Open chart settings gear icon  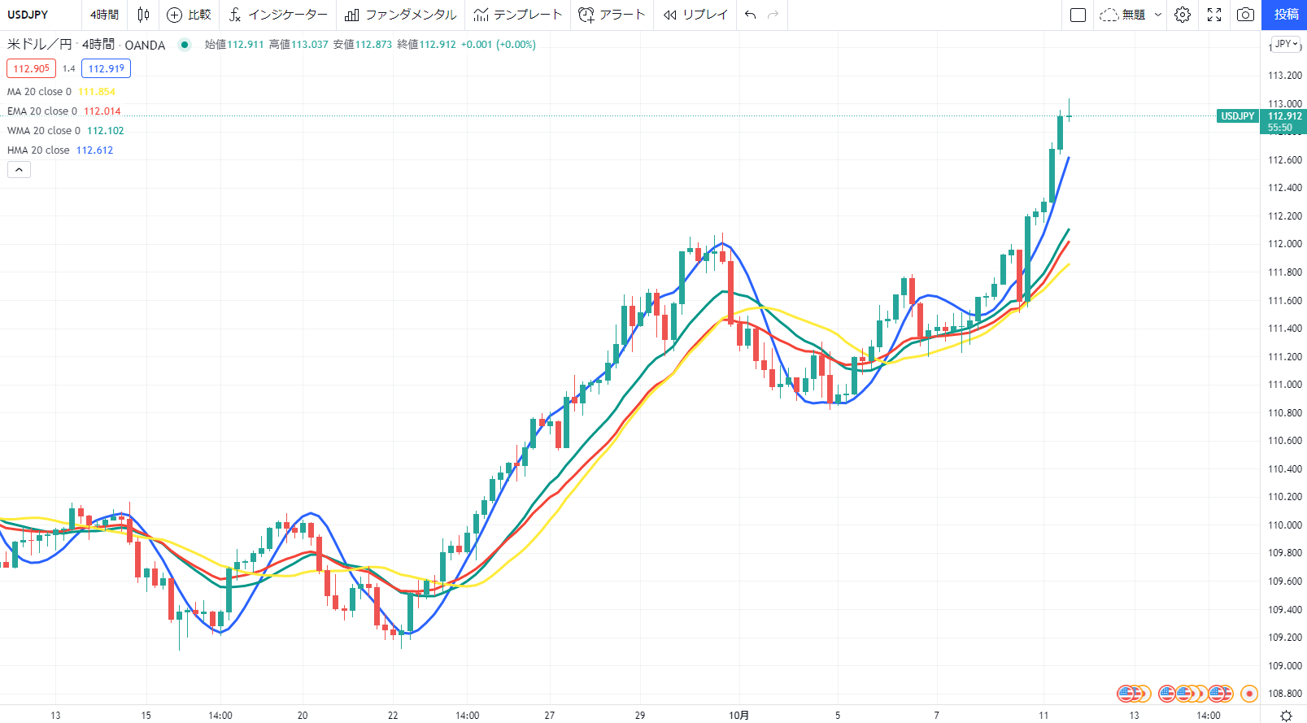pos(1183,15)
